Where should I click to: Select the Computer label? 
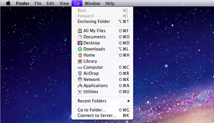pos(93,67)
